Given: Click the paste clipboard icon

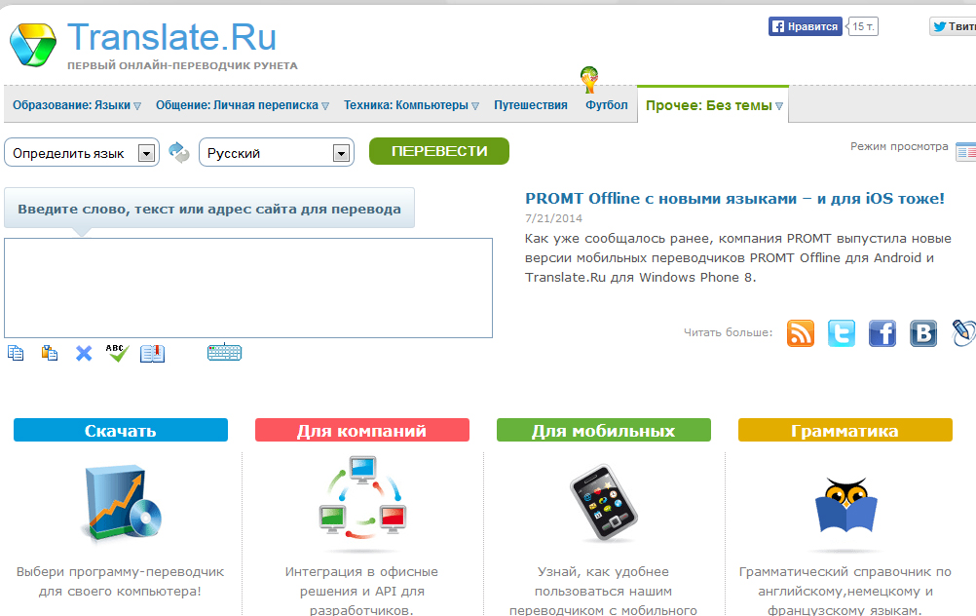Looking at the screenshot, I should pos(50,353).
